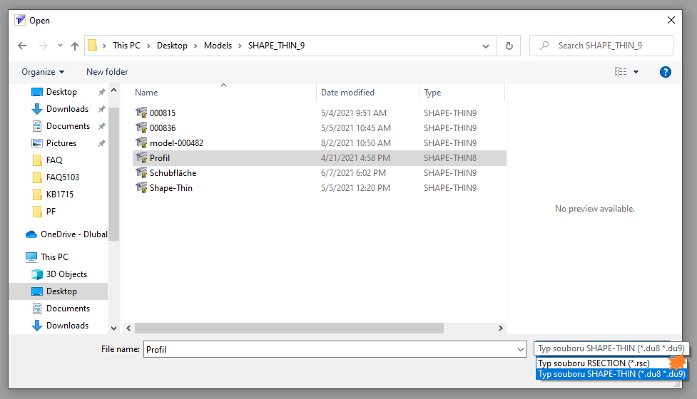Viewport: 697px width, 399px height.
Task: Click horizontal scrollbar right arrow in file list
Action: point(501,328)
